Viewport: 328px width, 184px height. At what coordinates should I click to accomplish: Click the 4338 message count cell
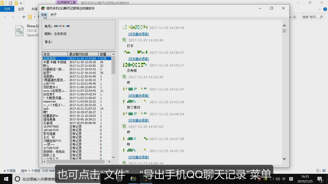pyautogui.click(x=105, y=59)
